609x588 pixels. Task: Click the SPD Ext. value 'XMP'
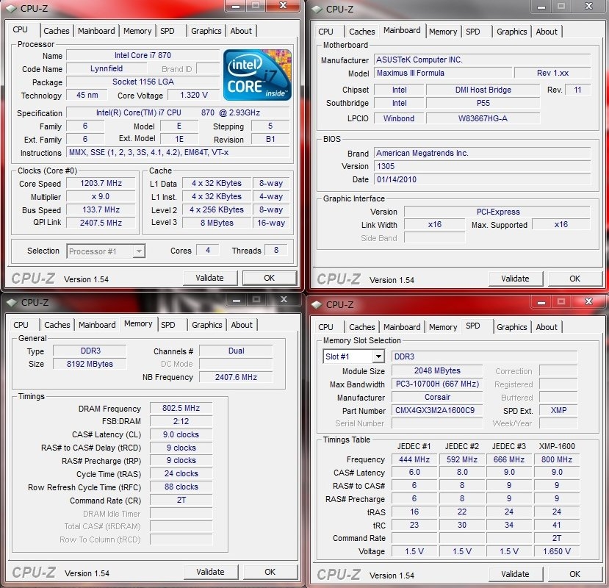pos(558,410)
